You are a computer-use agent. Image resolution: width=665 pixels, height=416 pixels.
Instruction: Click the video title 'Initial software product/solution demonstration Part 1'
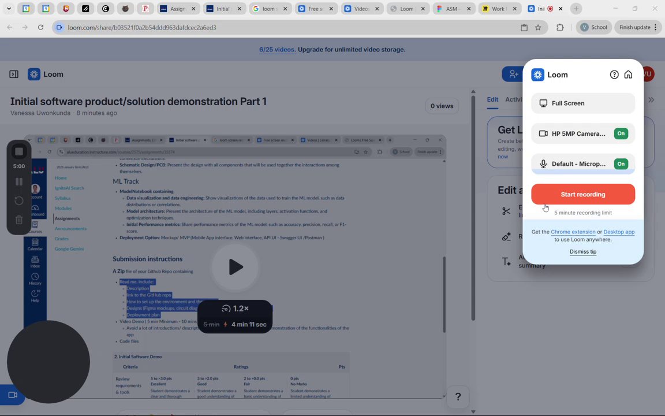click(x=139, y=102)
